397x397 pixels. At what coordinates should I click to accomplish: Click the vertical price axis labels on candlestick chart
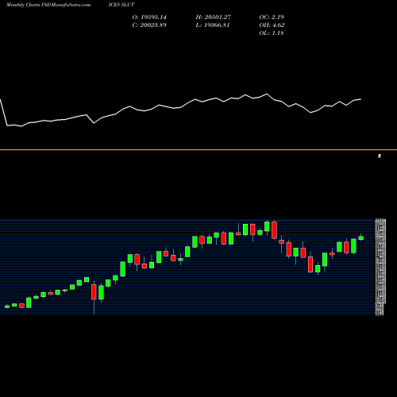(x=380, y=267)
